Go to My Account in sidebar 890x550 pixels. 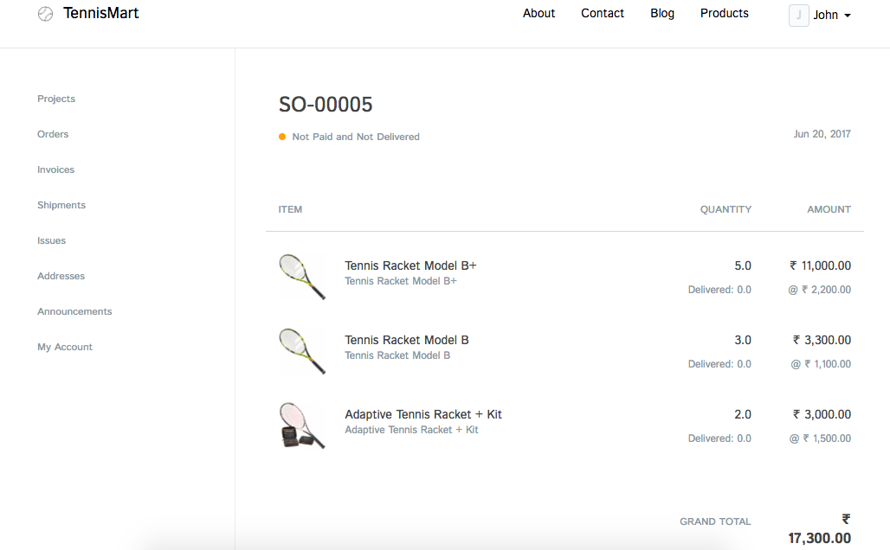[65, 347]
